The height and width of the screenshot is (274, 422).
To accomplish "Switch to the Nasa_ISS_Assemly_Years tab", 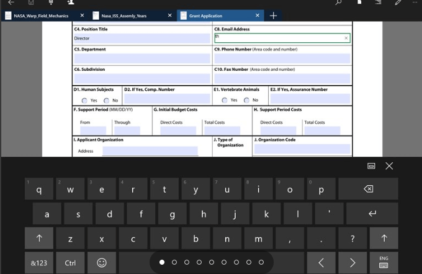I will click(x=127, y=16).
